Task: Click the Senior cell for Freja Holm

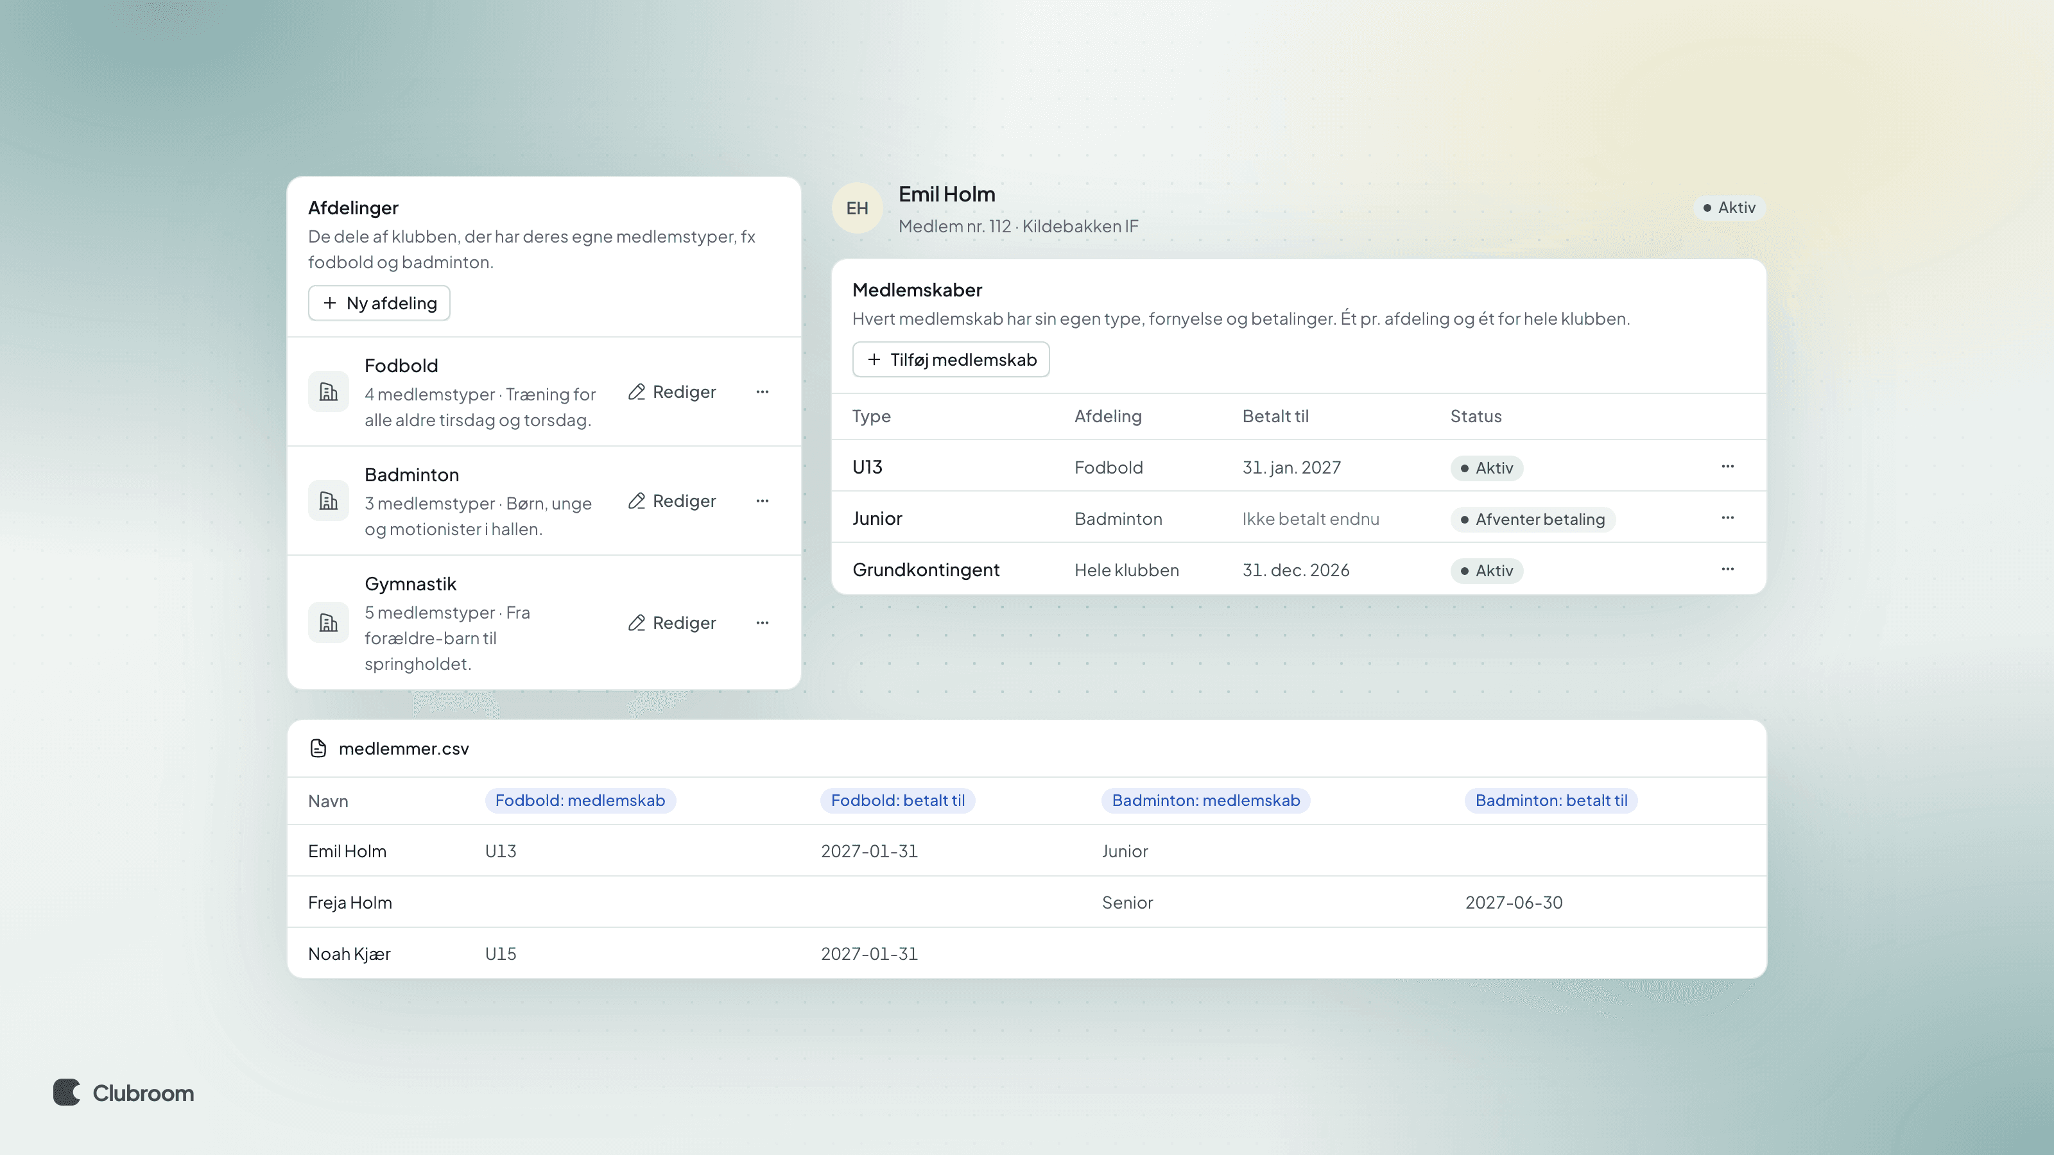Action: [x=1128, y=902]
